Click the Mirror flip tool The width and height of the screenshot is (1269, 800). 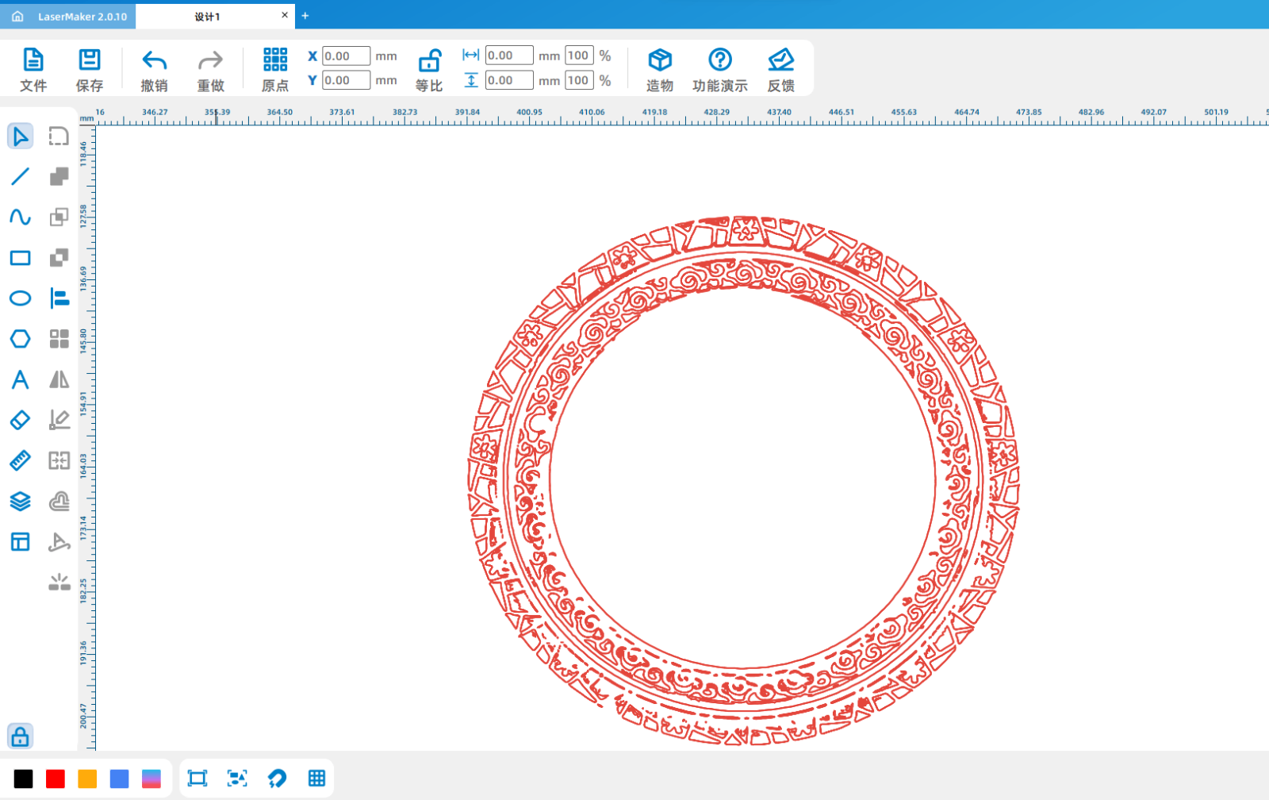pos(59,379)
